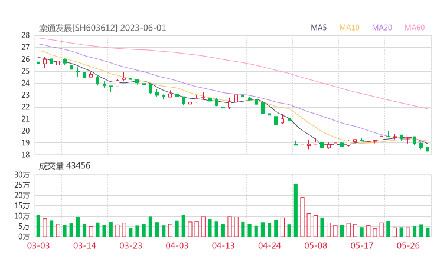Viewport: 437px width, 259px height.
Task: Click the 05-26 date axis label
Action: click(408, 245)
